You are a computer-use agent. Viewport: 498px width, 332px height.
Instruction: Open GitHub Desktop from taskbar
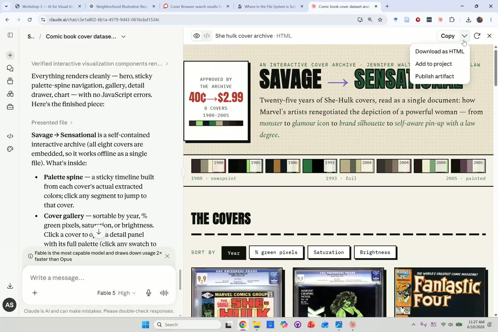298,325
